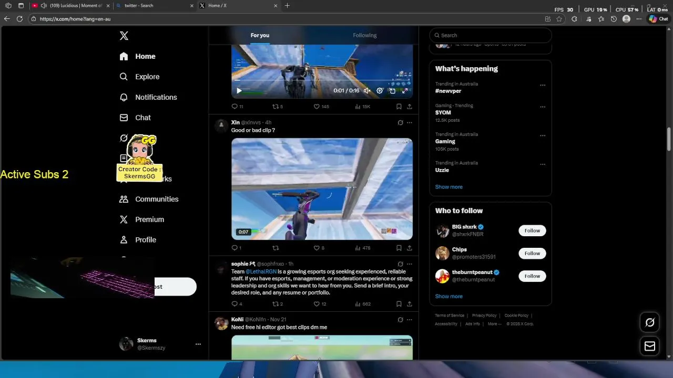Click the X search field
This screenshot has height=378, width=673.
pyautogui.click(x=490, y=35)
